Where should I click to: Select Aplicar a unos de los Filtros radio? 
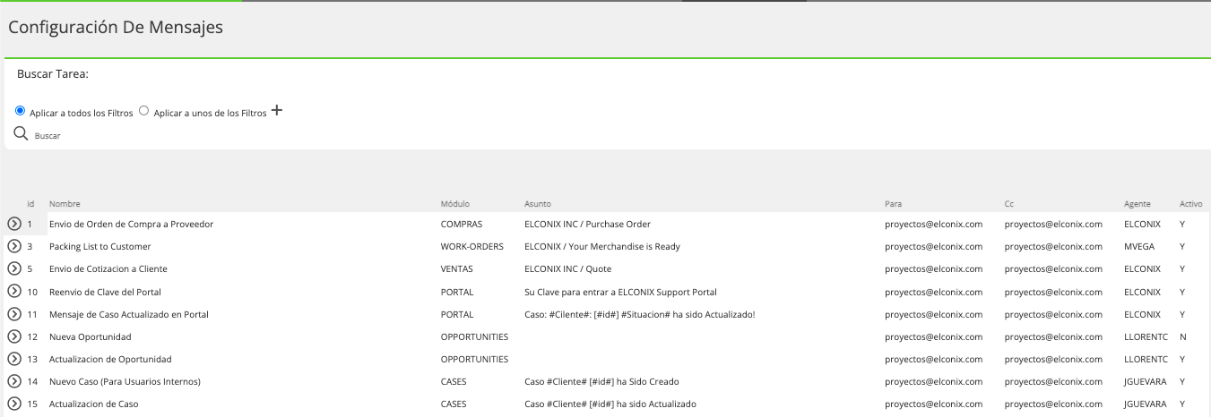(143, 111)
